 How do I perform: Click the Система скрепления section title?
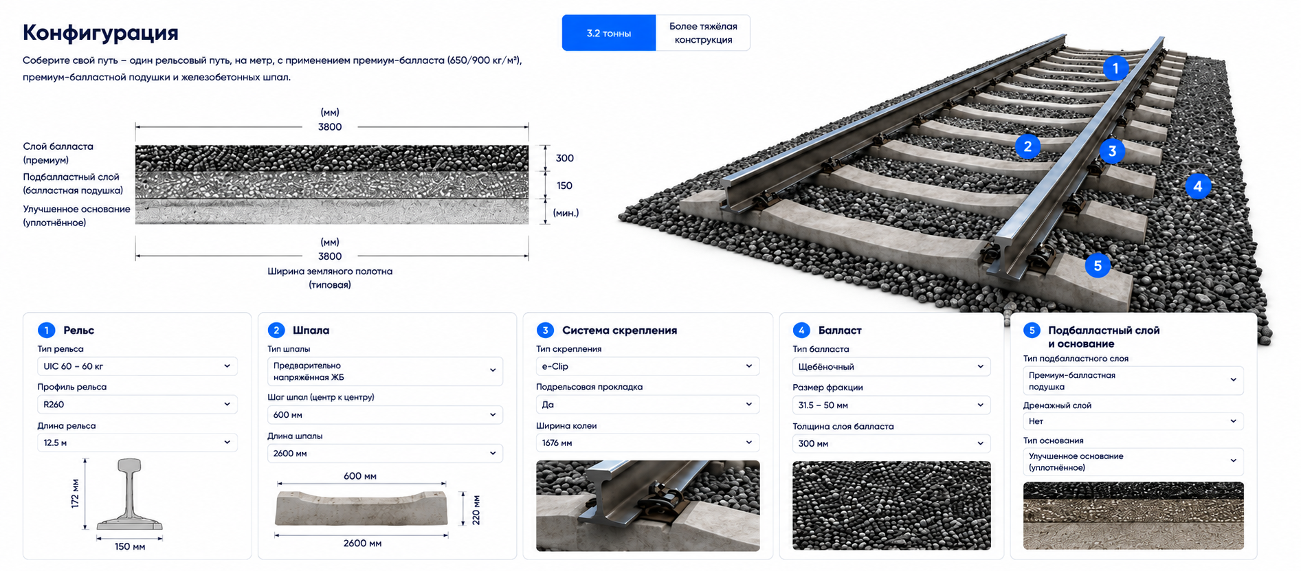pyautogui.click(x=619, y=331)
